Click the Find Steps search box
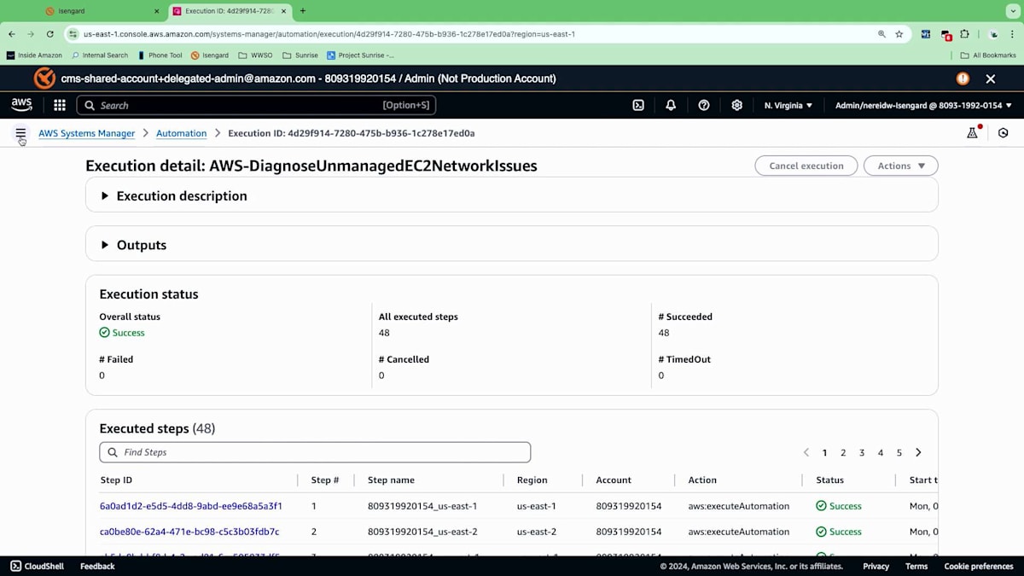The image size is (1024, 576). point(315,452)
